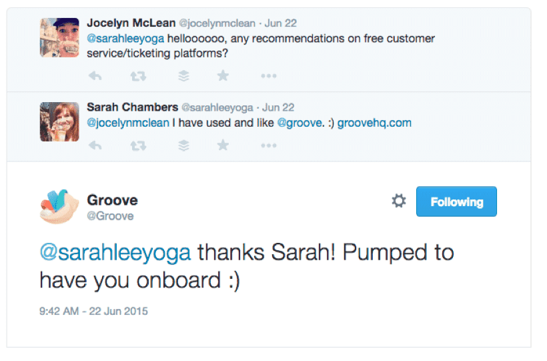Favorite Jocelyn McLean's tweet with the star
The width and height of the screenshot is (547, 361).
(223, 76)
